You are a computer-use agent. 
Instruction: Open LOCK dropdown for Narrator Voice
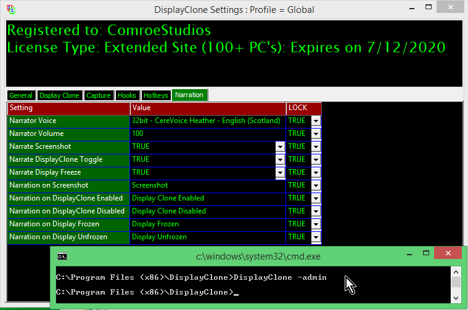[316, 121]
